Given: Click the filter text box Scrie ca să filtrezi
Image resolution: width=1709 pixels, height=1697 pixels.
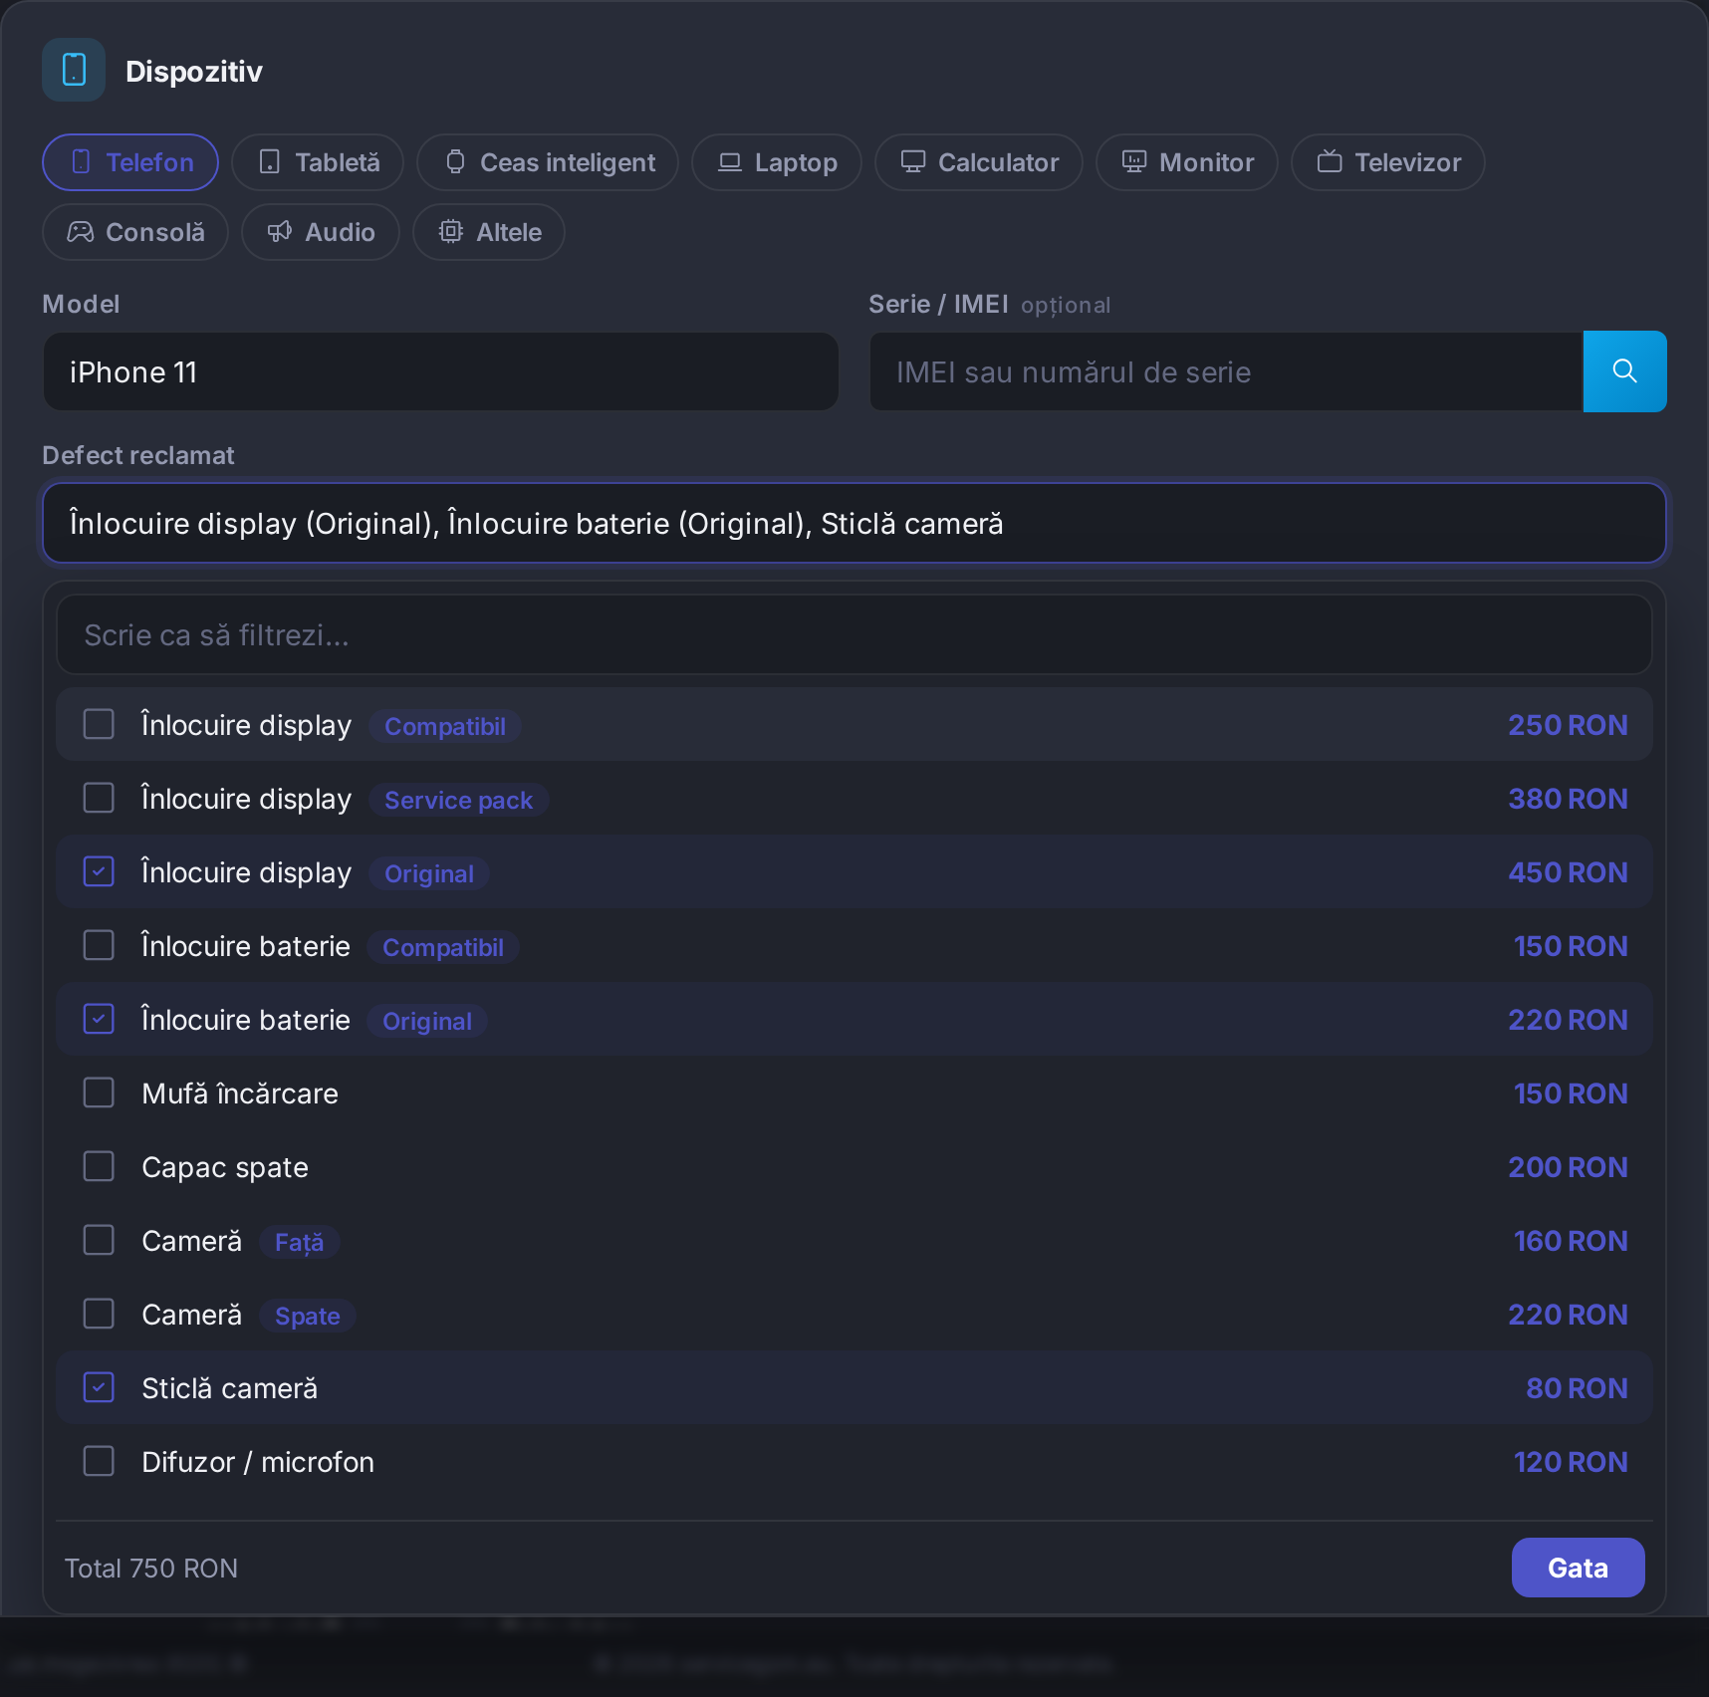Looking at the screenshot, I should pyautogui.click(x=854, y=634).
